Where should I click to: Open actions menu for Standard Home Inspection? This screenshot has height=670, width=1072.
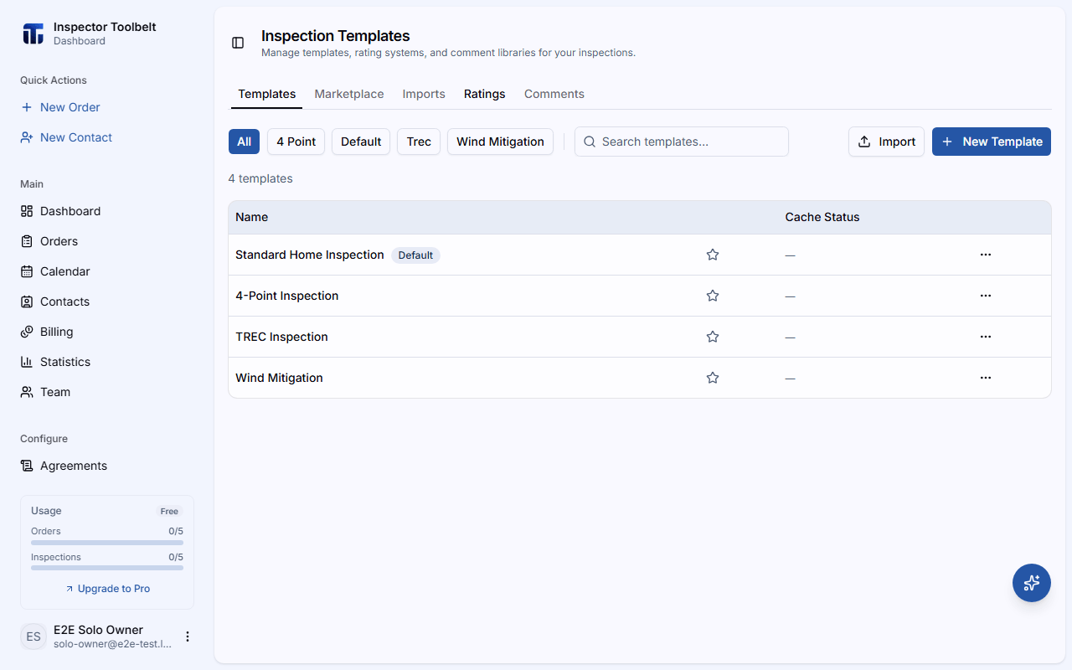click(986, 255)
